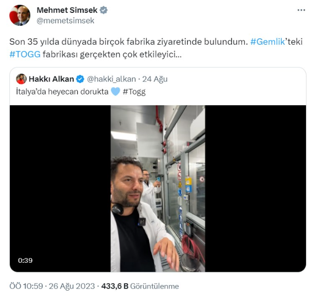This screenshot has height=297, width=312.
Task: Click the 24 Ağu quoted tweet date
Action: point(156,79)
